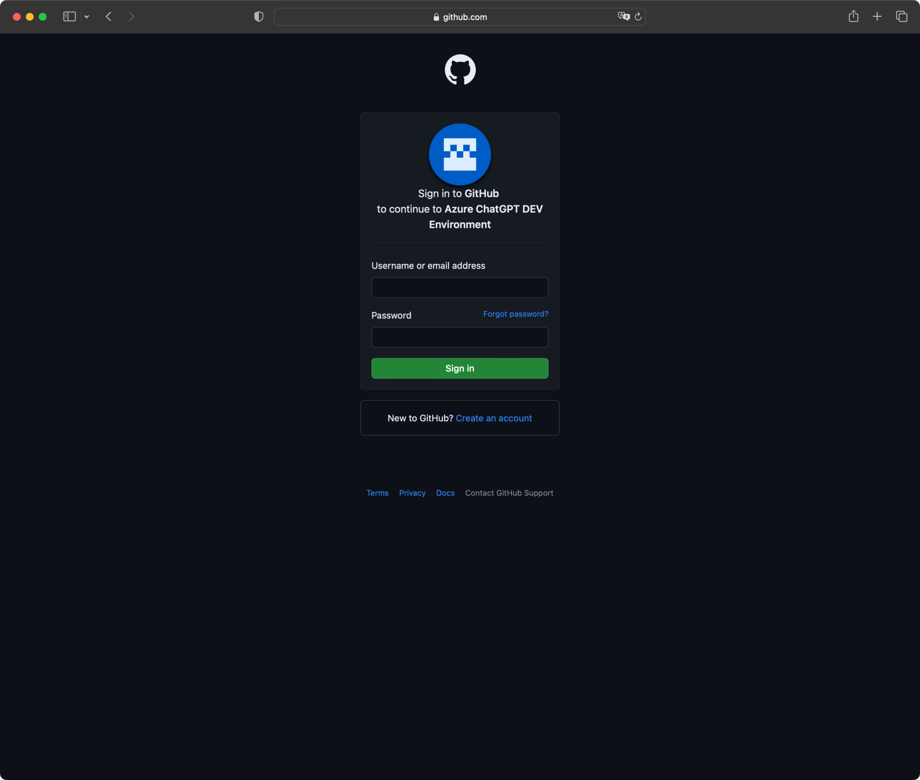Viewport: 920px width, 780px height.
Task: Click Contact GitHub Support link
Action: (x=509, y=493)
